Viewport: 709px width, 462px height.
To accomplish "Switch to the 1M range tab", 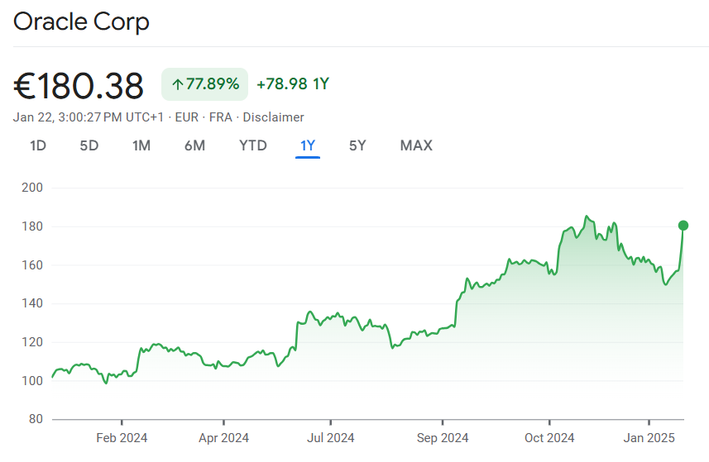I will click(141, 145).
